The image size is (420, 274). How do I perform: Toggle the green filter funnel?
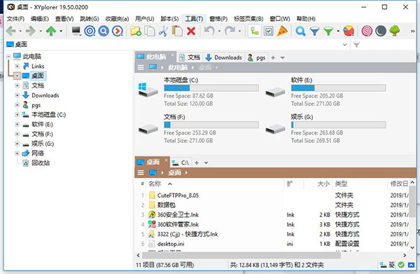coord(328,31)
